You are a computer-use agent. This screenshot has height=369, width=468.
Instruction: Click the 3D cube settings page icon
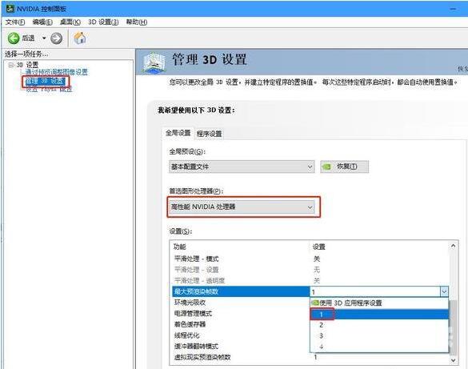(154, 62)
